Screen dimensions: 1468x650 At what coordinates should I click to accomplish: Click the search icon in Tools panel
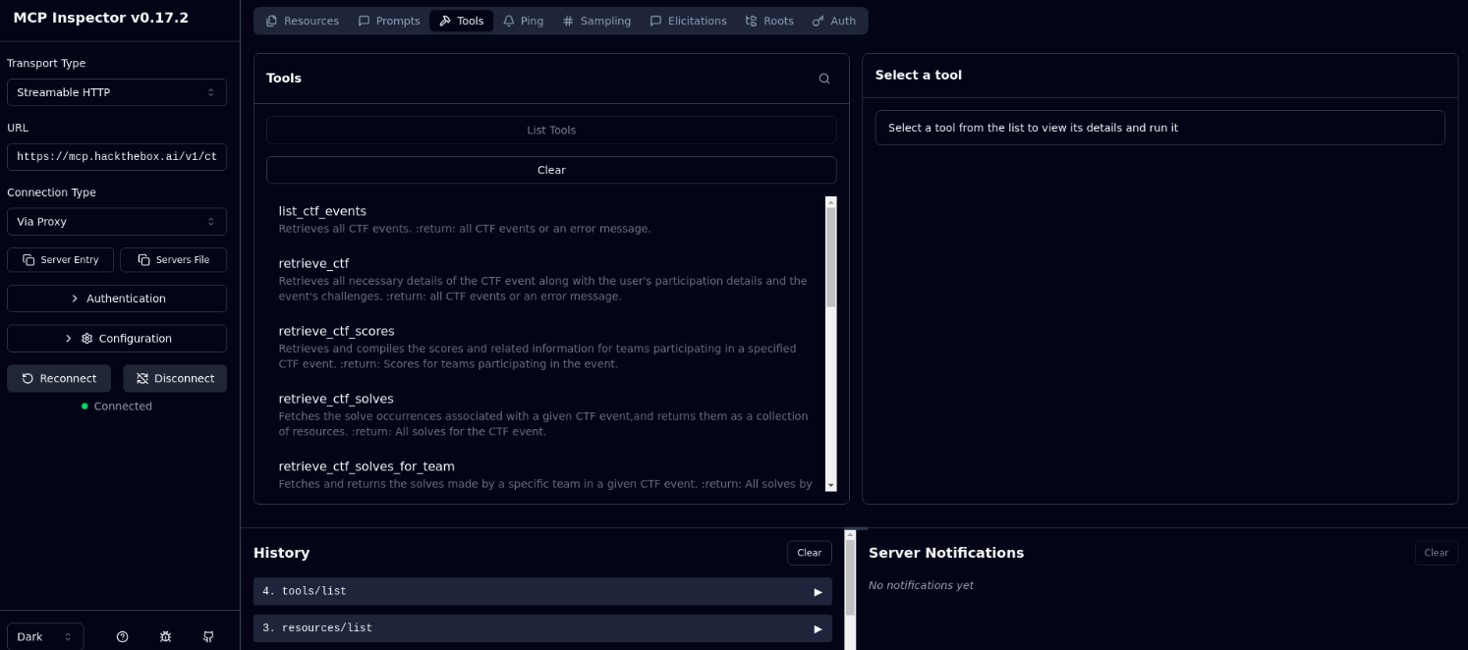[824, 79]
